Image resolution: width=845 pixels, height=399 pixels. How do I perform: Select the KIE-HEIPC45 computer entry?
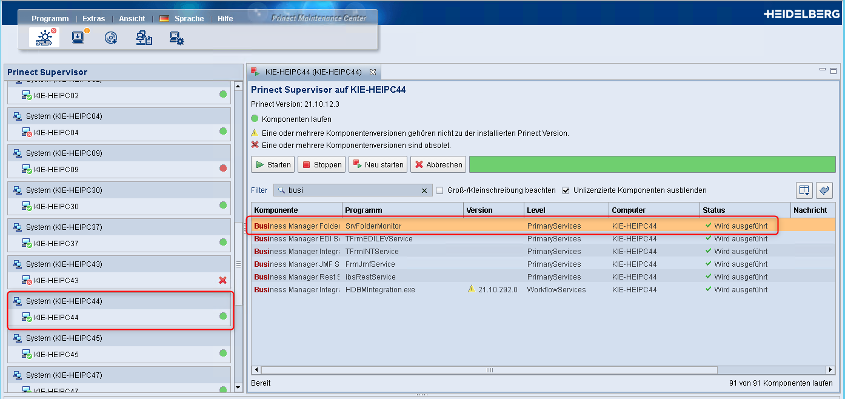pyautogui.click(x=119, y=354)
